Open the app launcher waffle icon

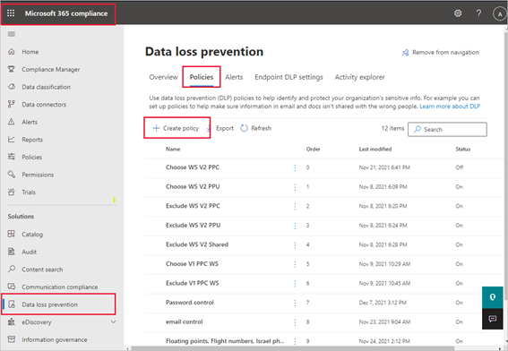tap(11, 13)
